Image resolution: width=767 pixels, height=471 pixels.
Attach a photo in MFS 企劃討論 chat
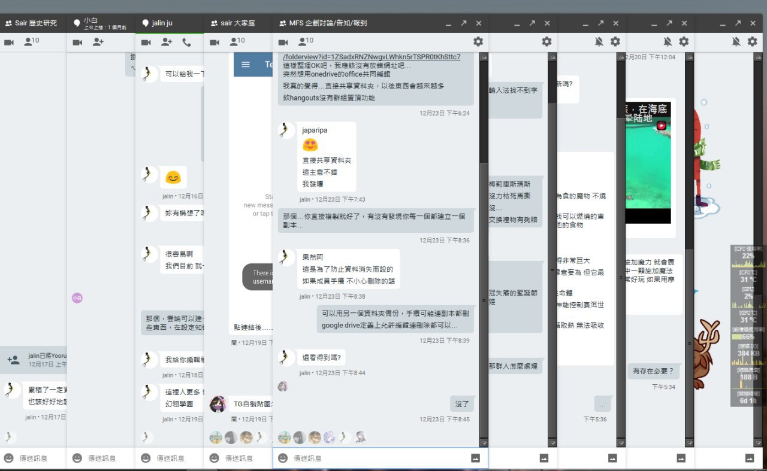point(476,458)
